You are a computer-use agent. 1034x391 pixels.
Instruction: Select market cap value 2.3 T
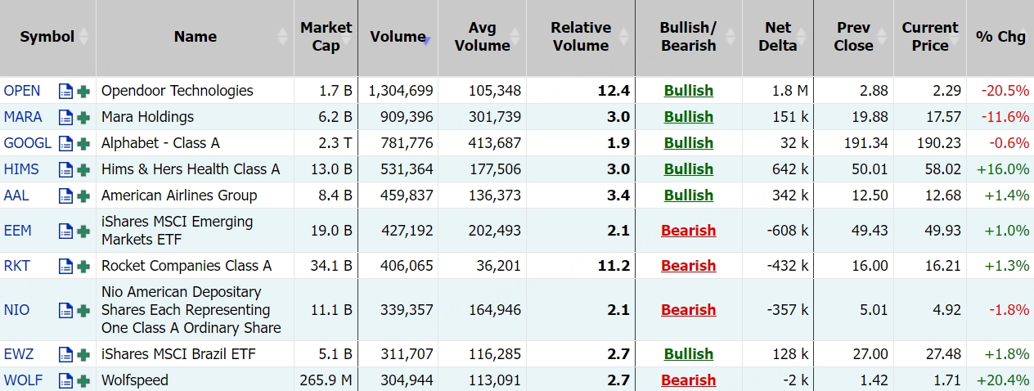coord(336,143)
